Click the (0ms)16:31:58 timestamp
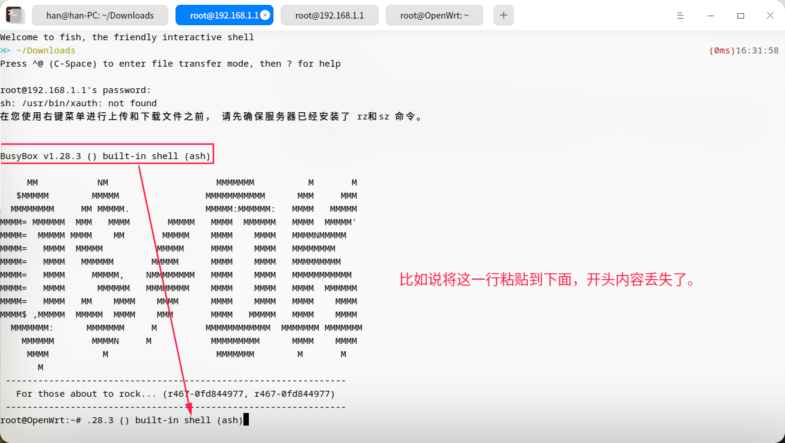 (744, 50)
